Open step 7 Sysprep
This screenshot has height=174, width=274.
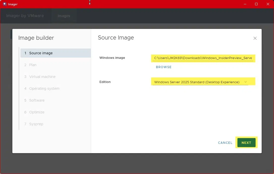[36, 124]
